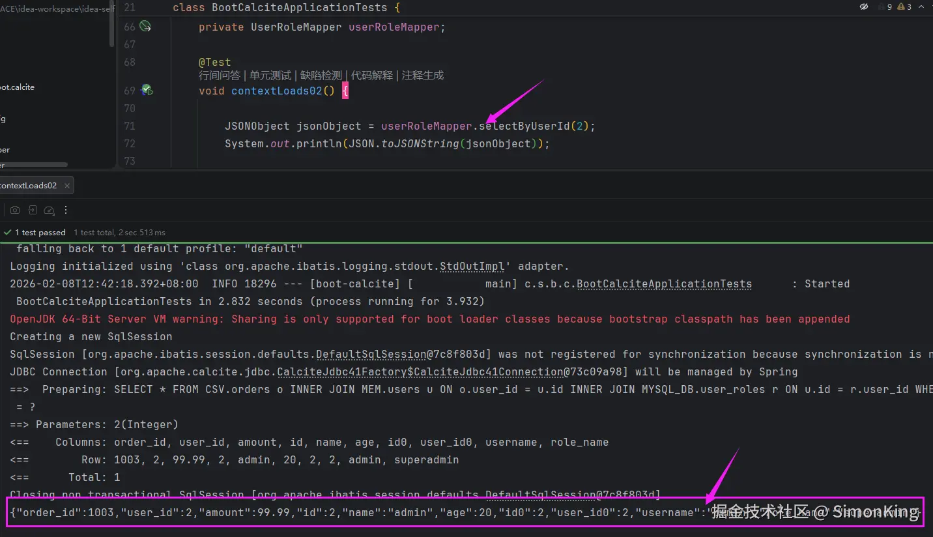Click the project panel vertical scrollbar
Viewport: 933px width, 537px height.
click(x=112, y=23)
